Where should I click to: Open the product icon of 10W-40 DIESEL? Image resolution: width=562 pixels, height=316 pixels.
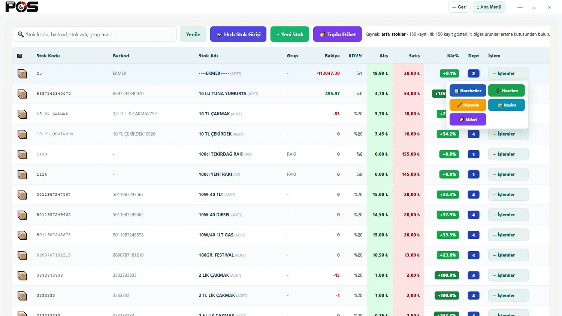click(22, 215)
